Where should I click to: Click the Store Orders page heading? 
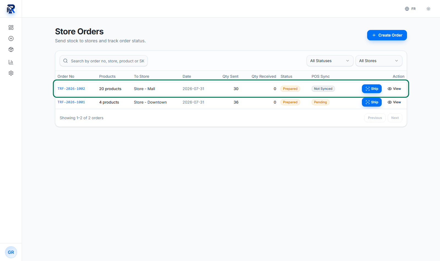79,32
